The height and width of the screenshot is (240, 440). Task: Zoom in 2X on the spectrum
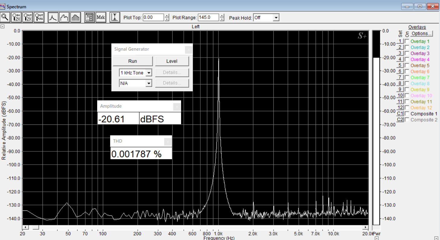(16, 17)
